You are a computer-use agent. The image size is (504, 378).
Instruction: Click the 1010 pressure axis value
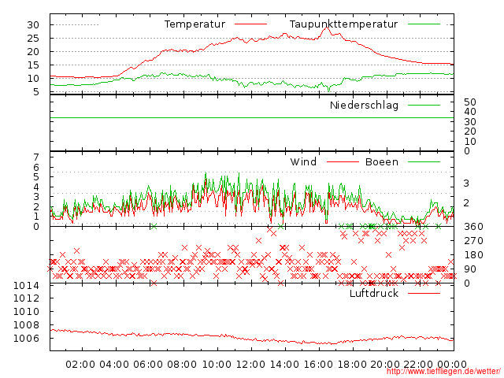click(26, 312)
